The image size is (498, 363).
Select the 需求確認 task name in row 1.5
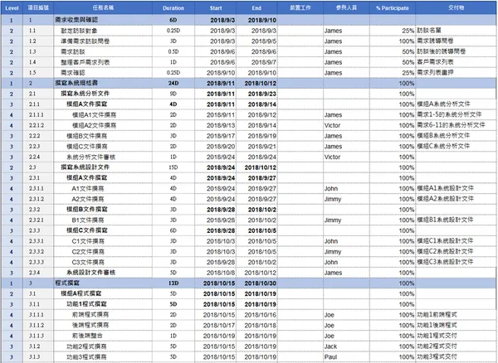coord(103,73)
